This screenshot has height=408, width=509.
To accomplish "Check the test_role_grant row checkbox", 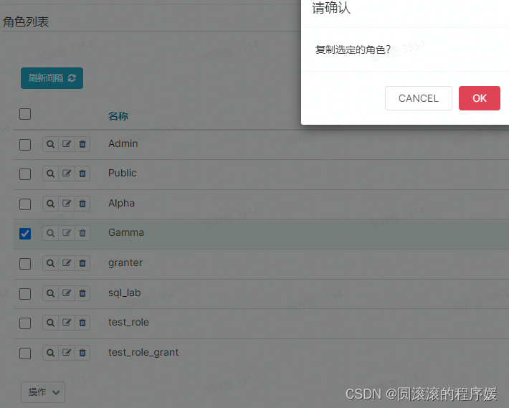I will pyautogui.click(x=25, y=354).
